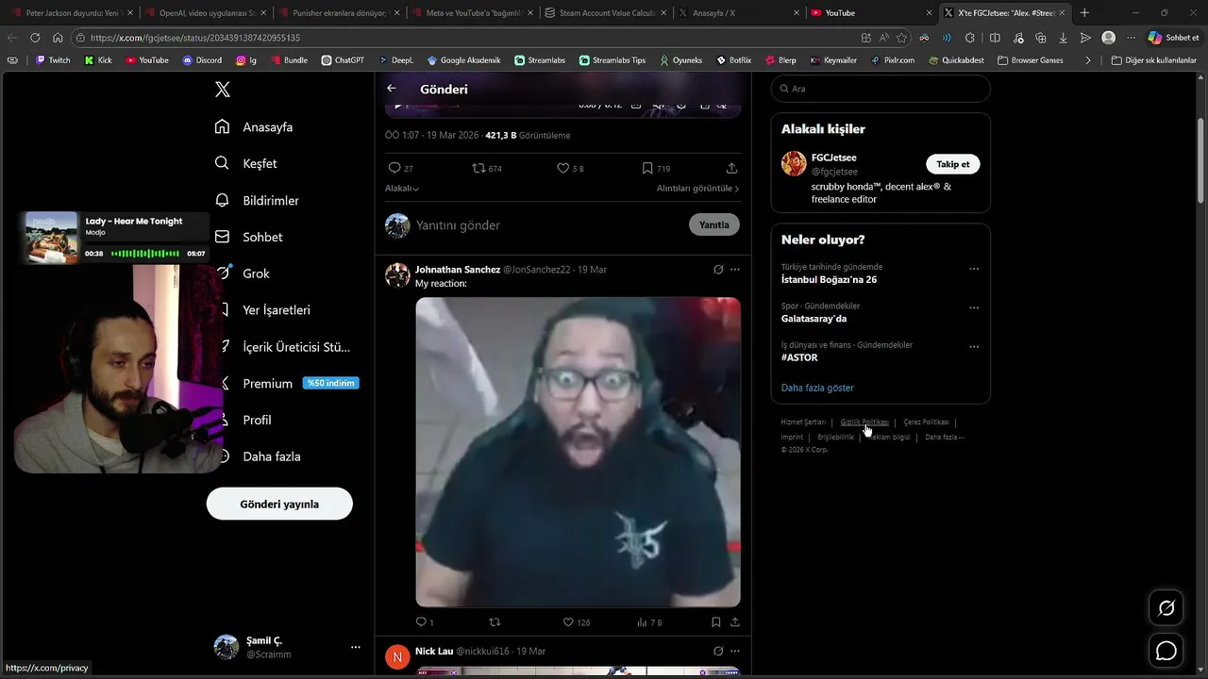
Task: View analytics showing 7 B on Johnathan's reply
Action: point(649,622)
